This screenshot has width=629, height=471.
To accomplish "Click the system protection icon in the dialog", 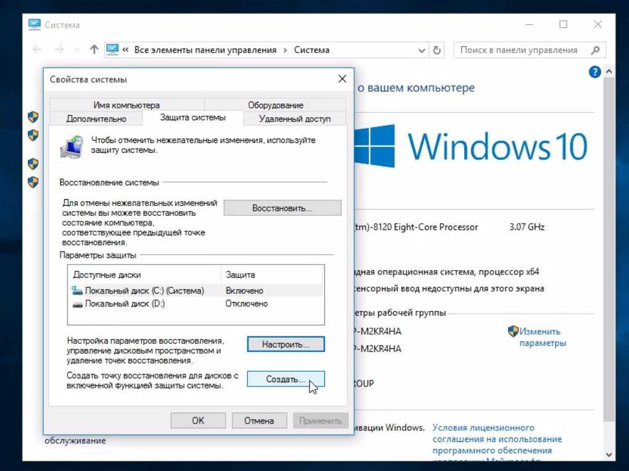I will coord(72,147).
